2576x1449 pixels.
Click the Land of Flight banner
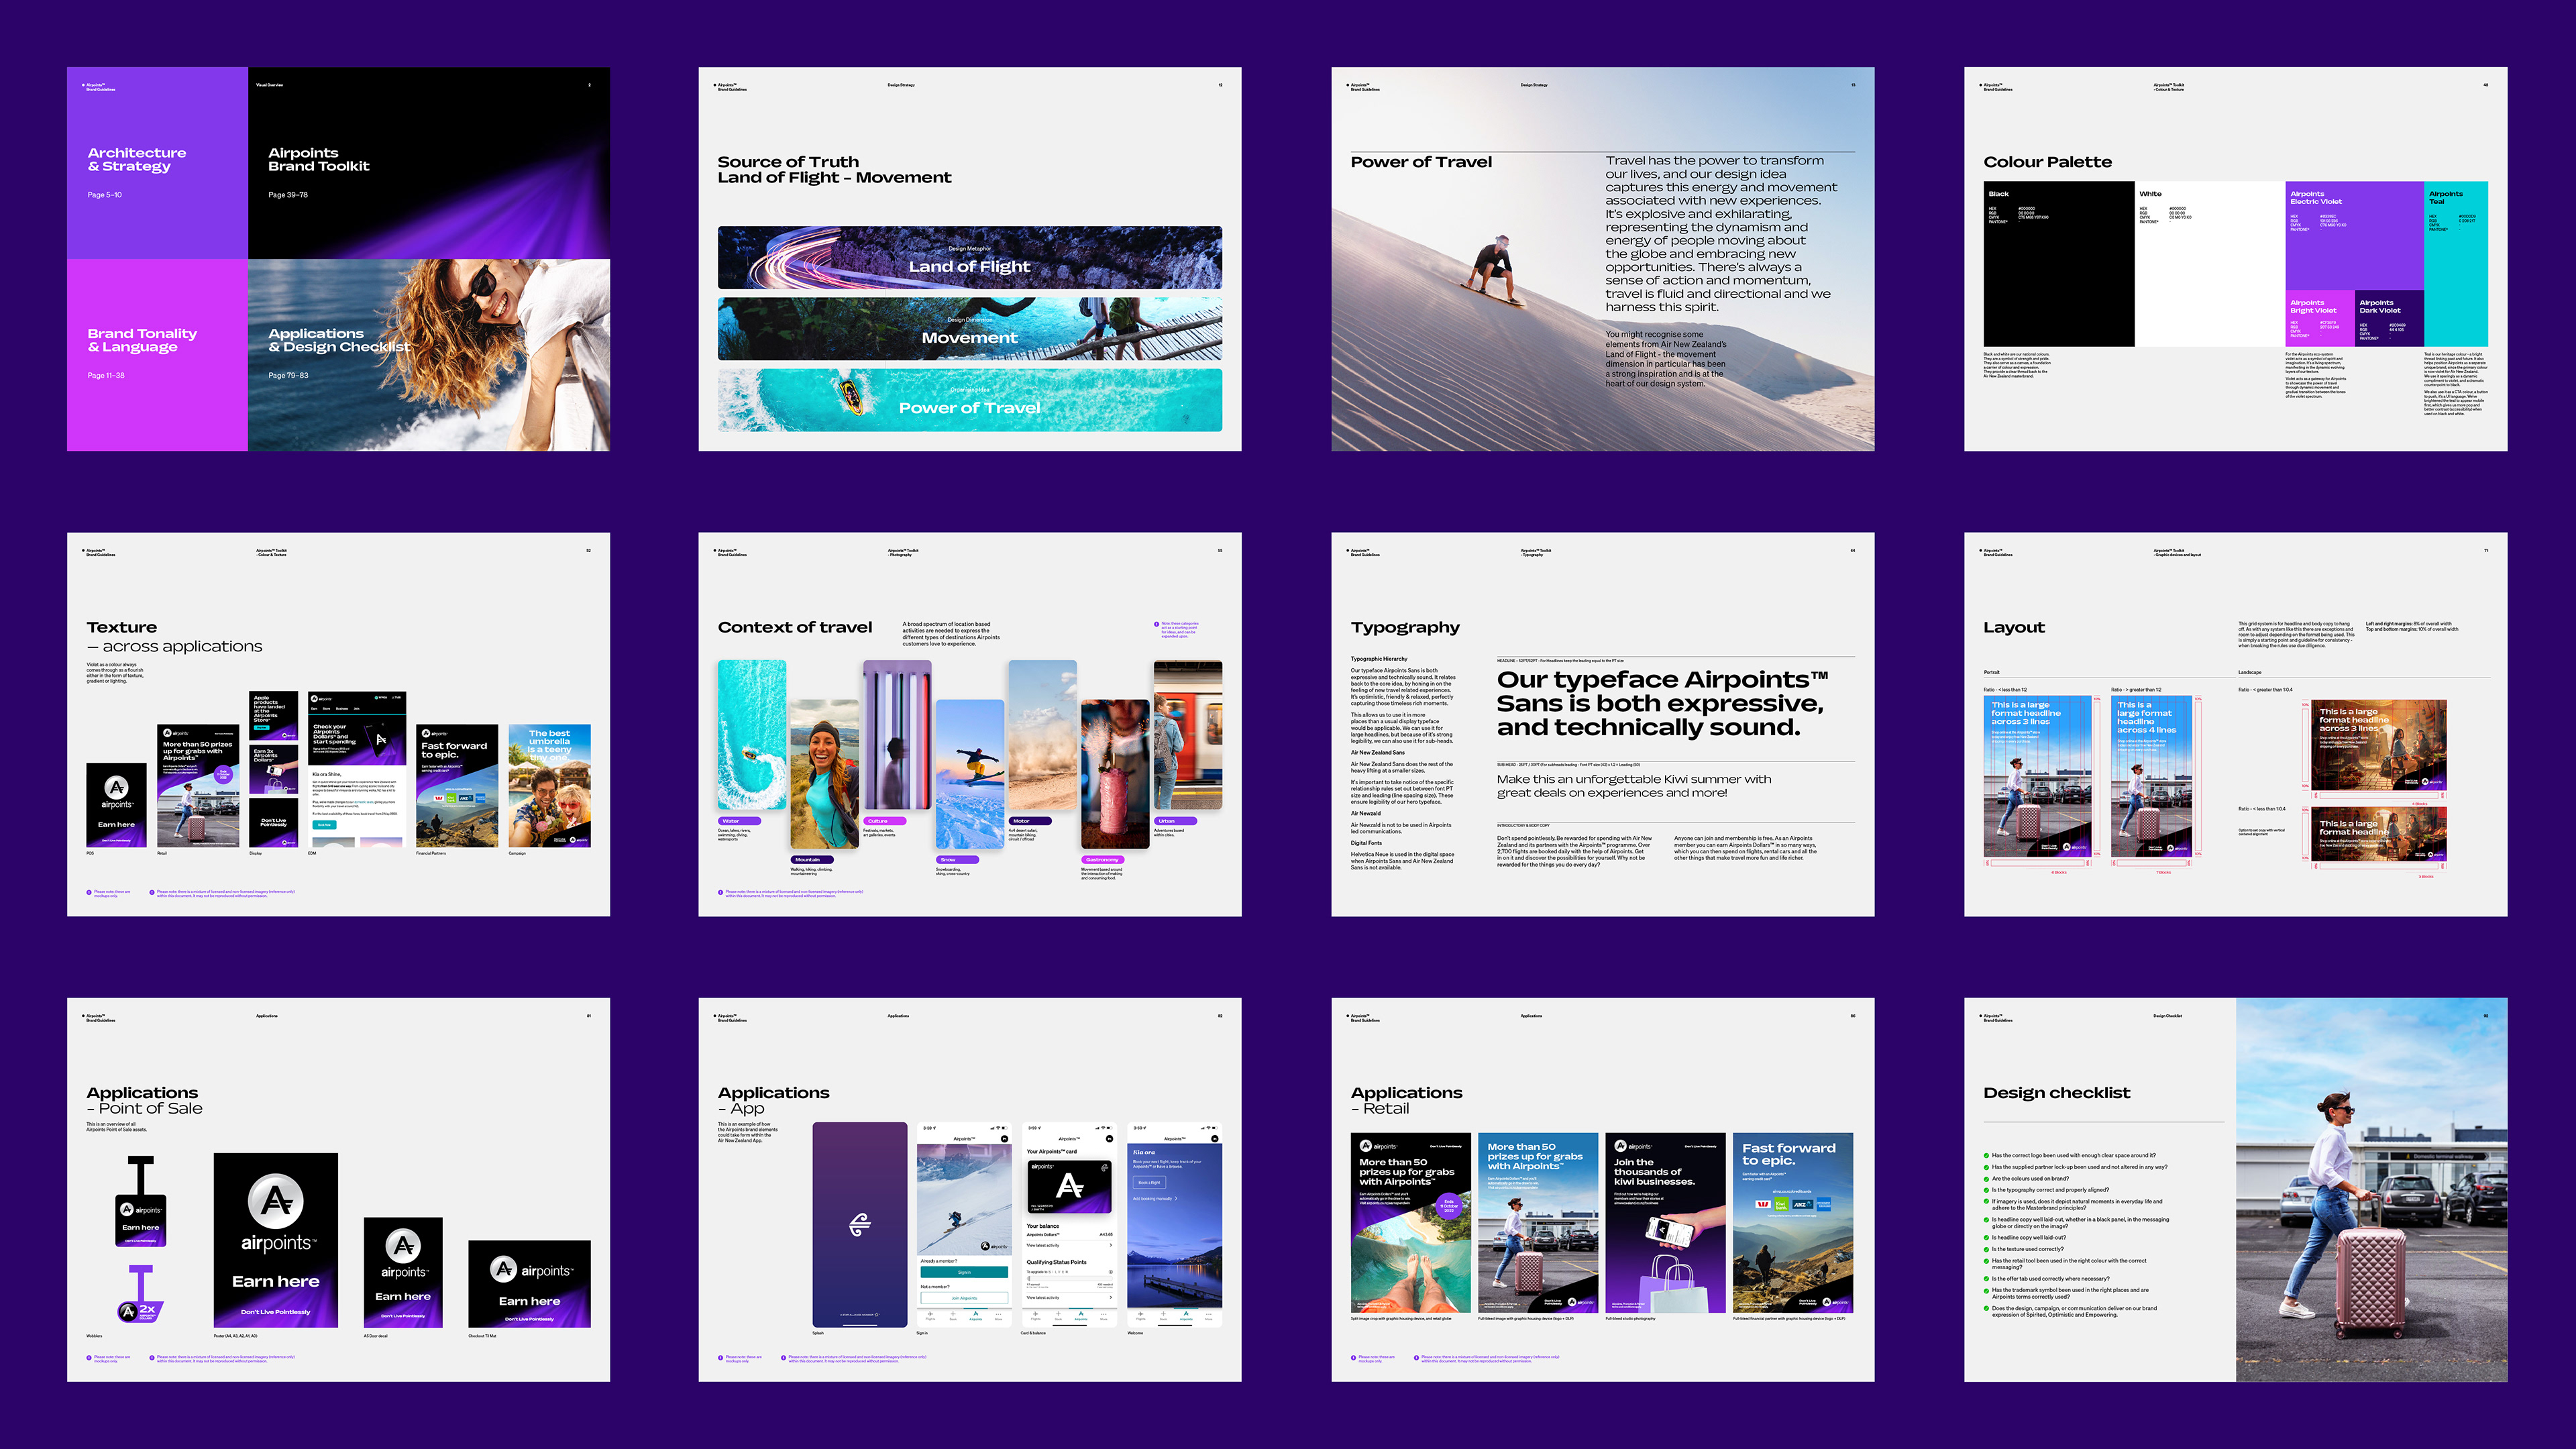pos(969,258)
